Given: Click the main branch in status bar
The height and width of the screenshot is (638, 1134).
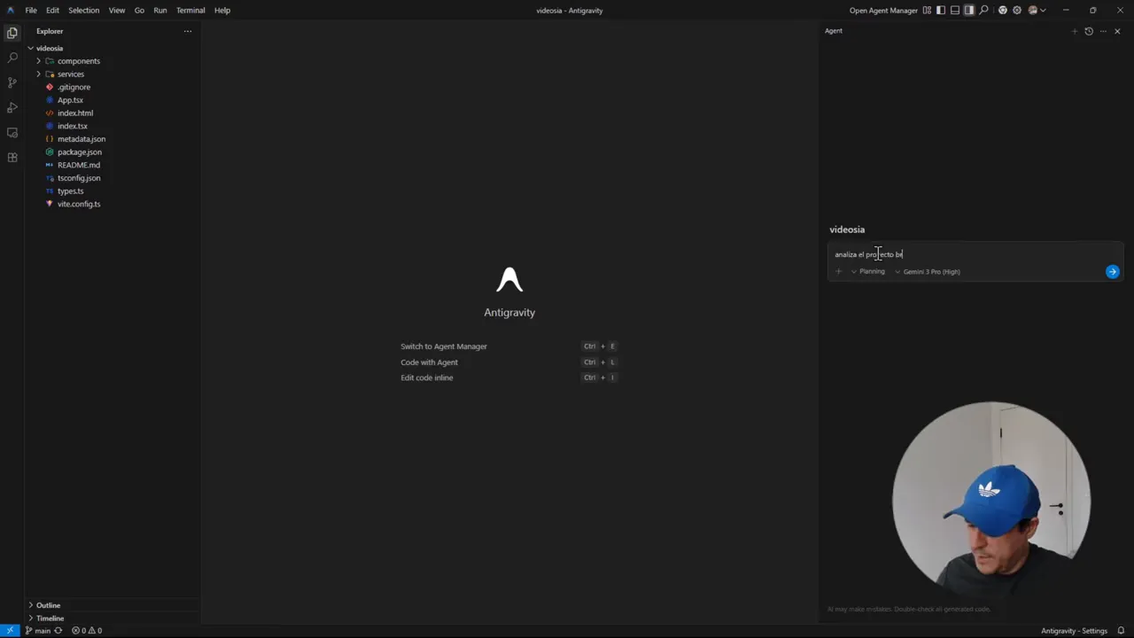Looking at the screenshot, I should 38,631.
